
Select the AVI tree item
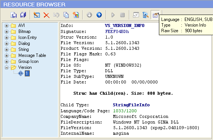point(21,25)
